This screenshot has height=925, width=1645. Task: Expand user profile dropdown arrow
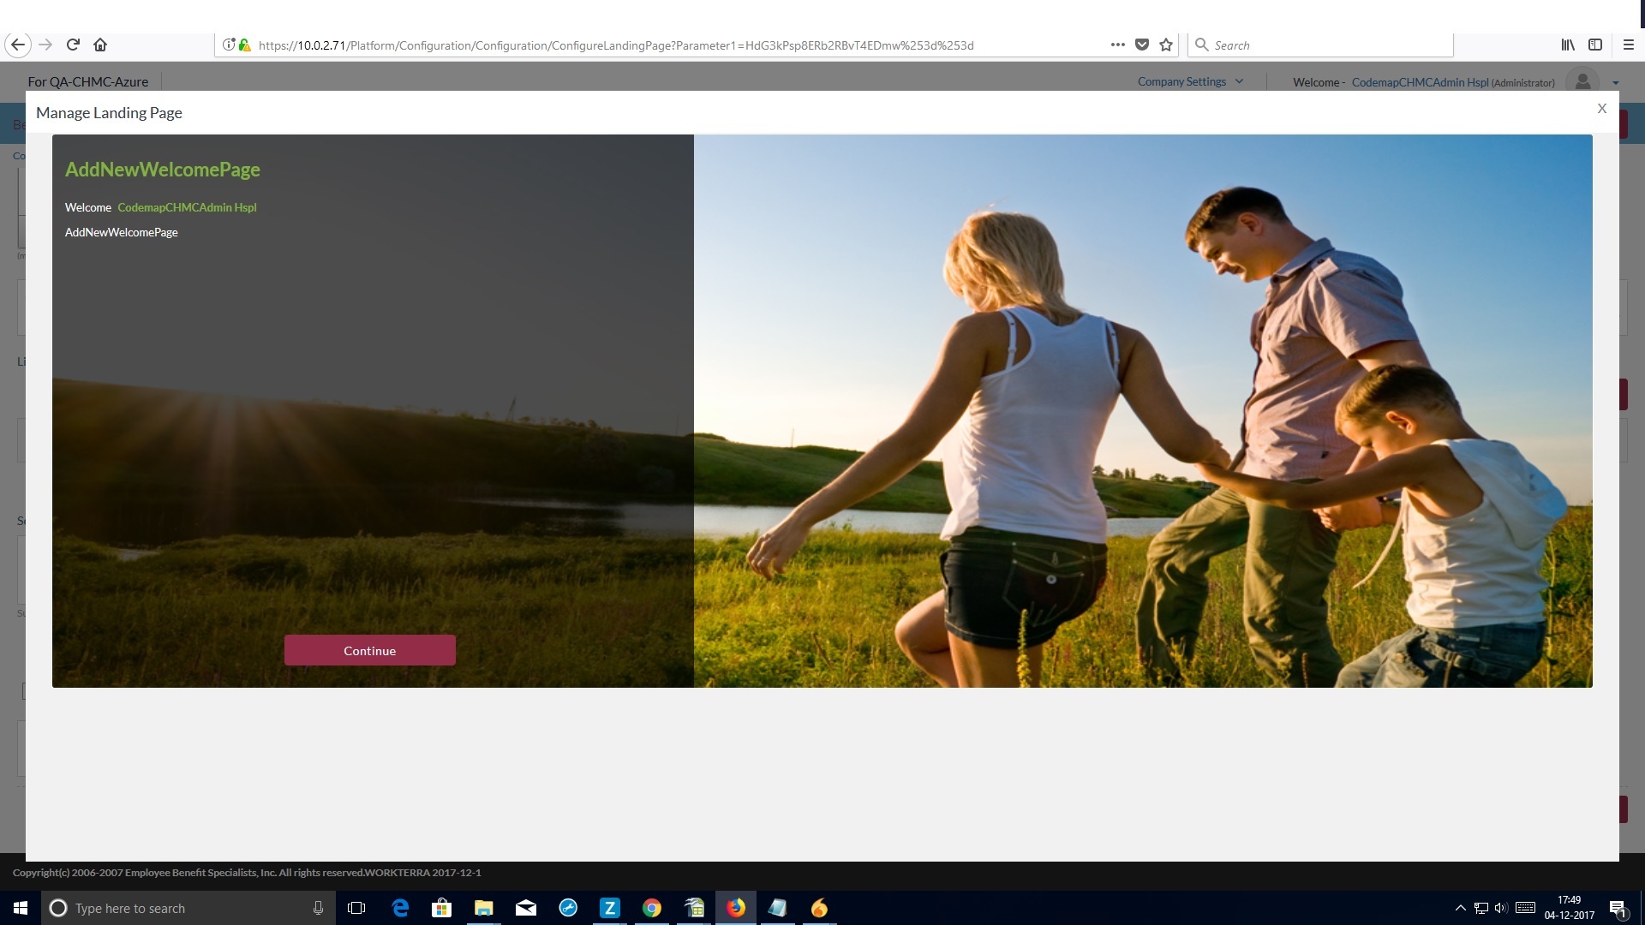1616,83
